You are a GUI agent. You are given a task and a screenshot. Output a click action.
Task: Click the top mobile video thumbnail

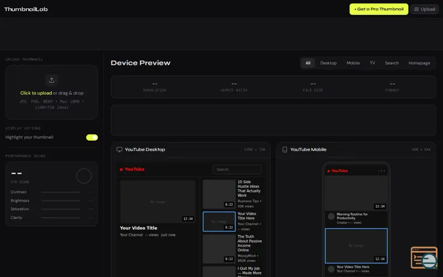[x=356, y=193]
